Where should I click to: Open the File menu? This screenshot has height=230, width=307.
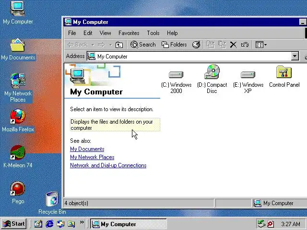click(x=72, y=33)
